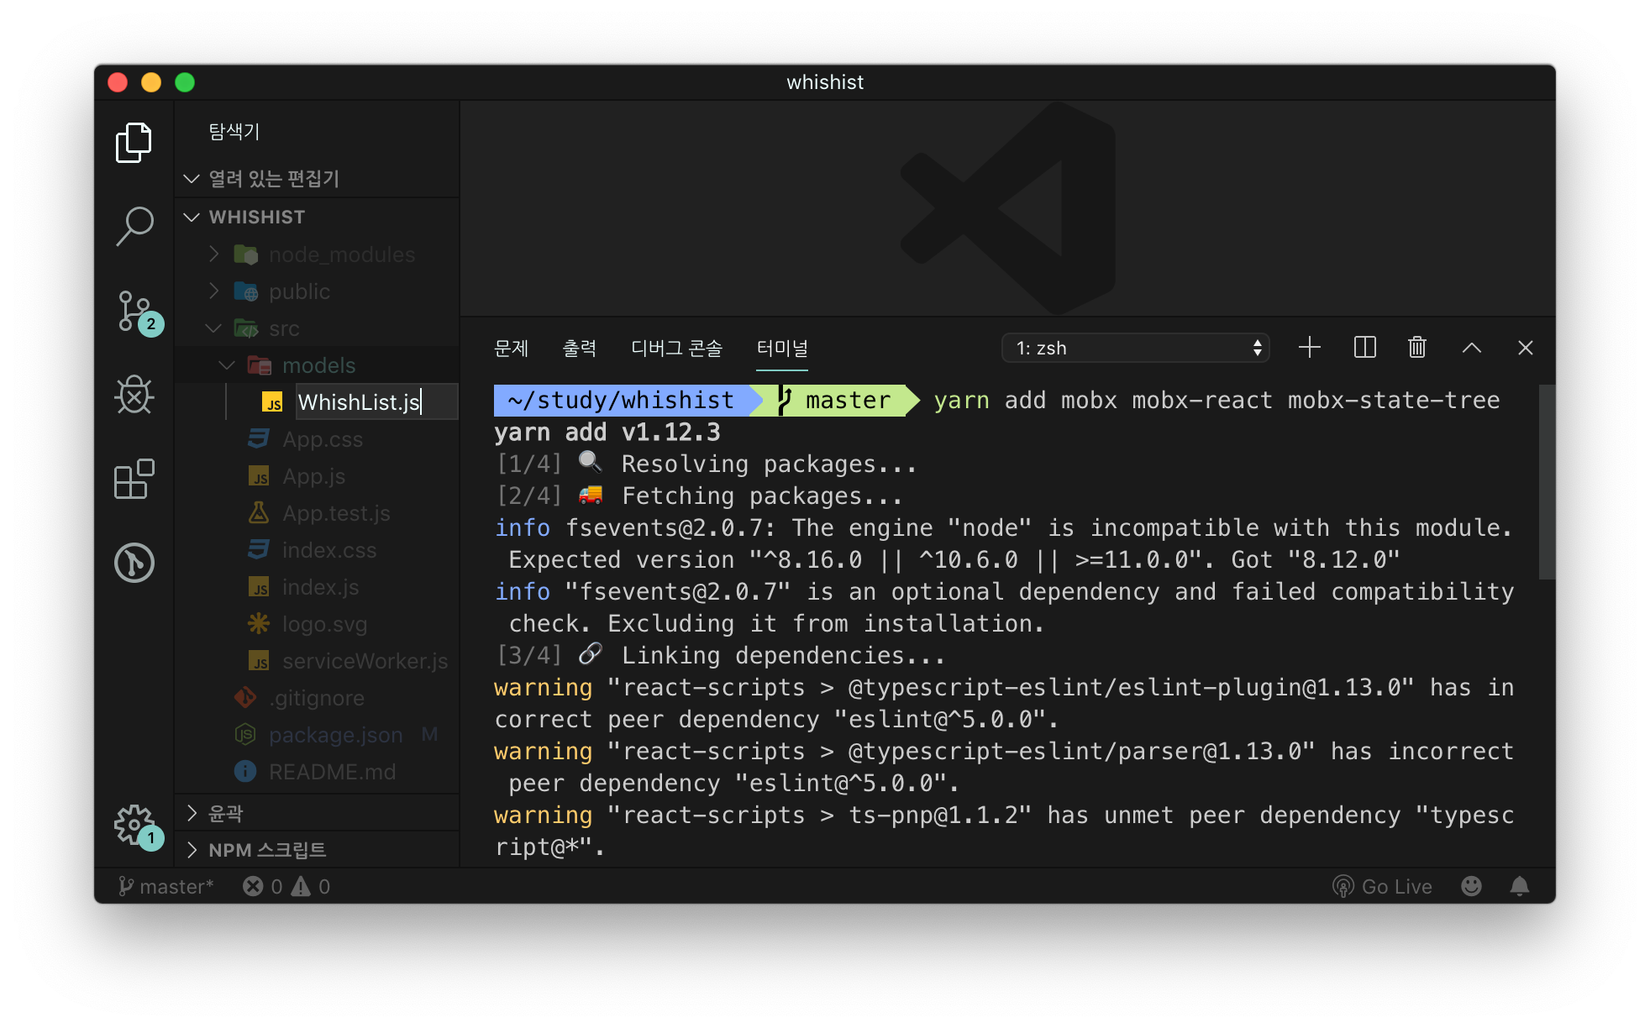Open the Search view
The height and width of the screenshot is (1028, 1650).
134,227
